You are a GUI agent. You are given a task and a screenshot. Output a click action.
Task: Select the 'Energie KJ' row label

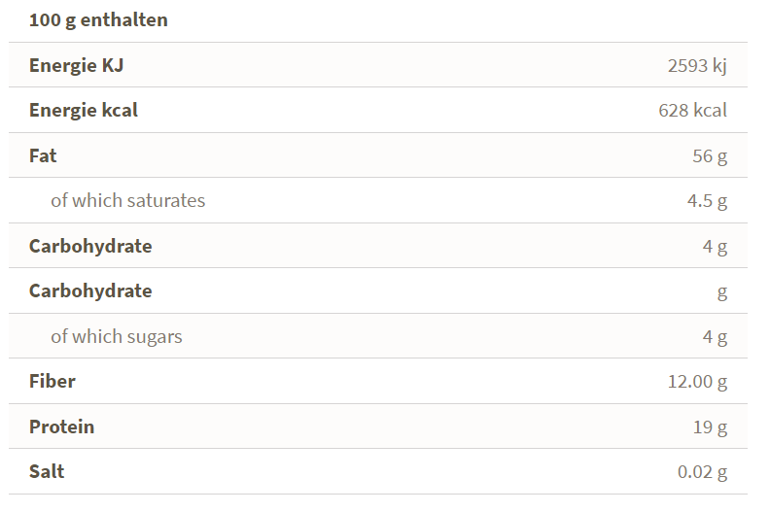[x=76, y=65]
